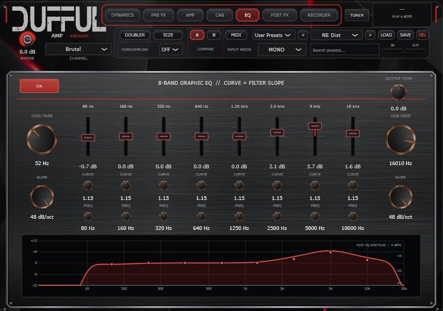The width and height of the screenshot is (443, 311).
Task: Click the 5 kHz band gain slider handle
Action: tap(315, 126)
